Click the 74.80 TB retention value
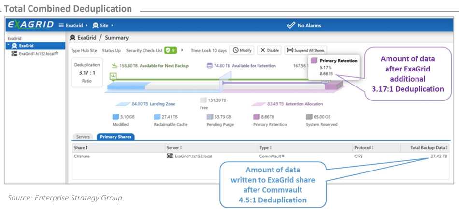This screenshot has height=214, width=459. 222,66
